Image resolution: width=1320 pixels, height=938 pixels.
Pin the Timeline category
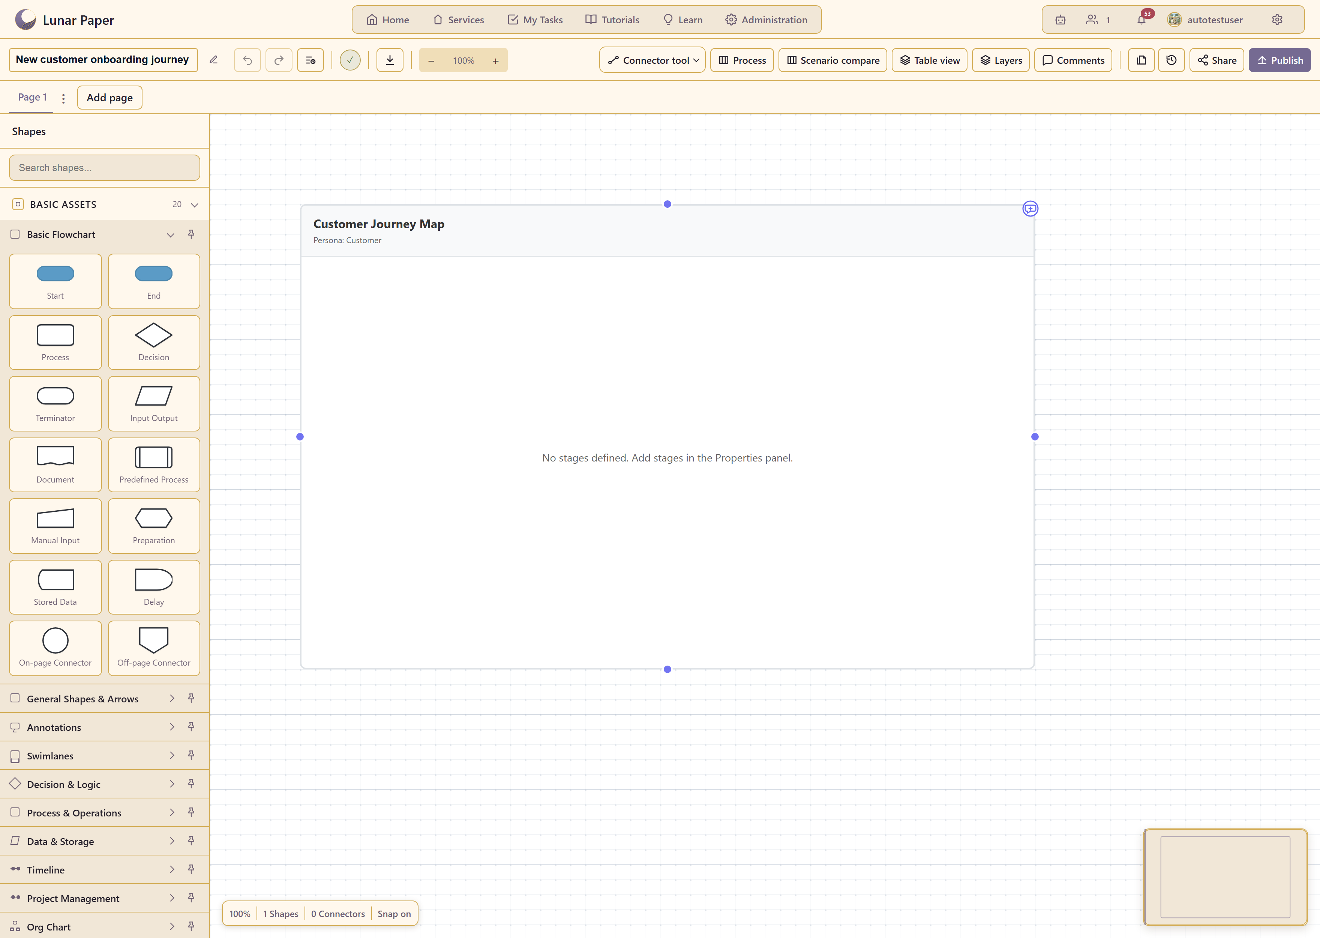tap(191, 869)
